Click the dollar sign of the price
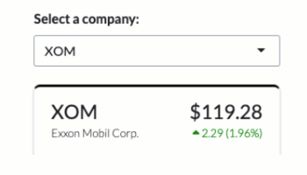The height and width of the screenshot is (175, 307). 195,112
